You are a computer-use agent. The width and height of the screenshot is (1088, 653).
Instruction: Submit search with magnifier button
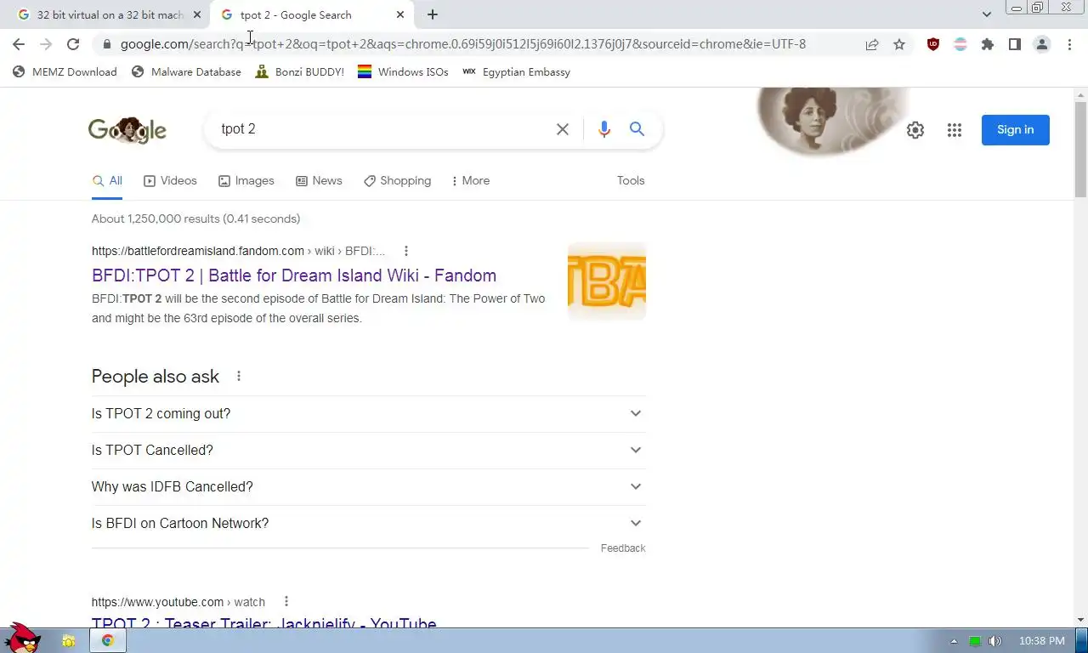(x=637, y=129)
